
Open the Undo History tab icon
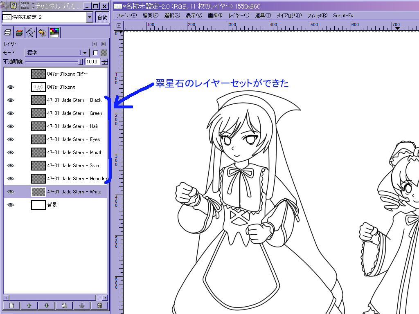[x=42, y=33]
